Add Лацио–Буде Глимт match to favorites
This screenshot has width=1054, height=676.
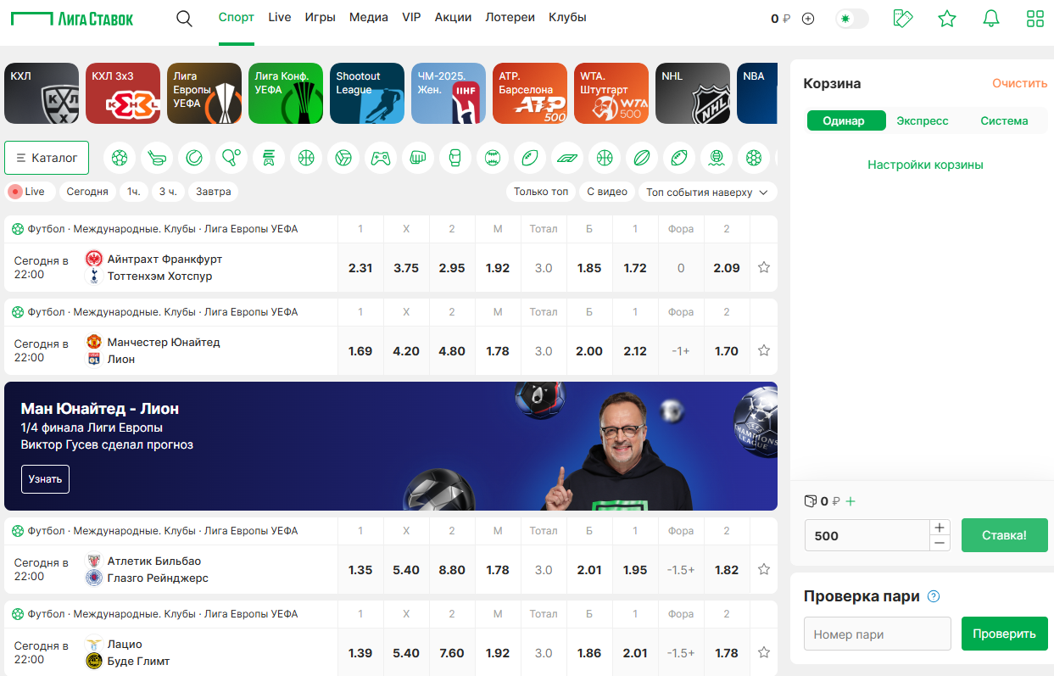[764, 653]
